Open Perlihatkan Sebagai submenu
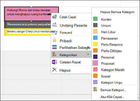Screen dimensions: 140x101 click(71, 48)
